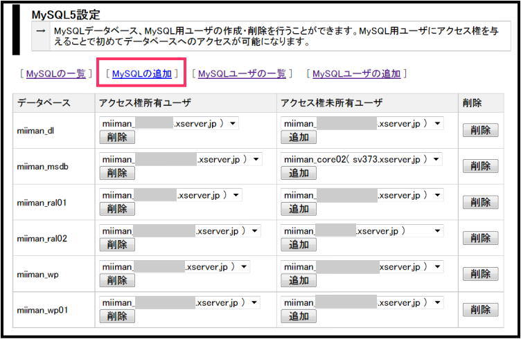This screenshot has height=339, width=521.
Task: Click 削除 under access user in miiman_ral01 row
Action: (x=117, y=209)
